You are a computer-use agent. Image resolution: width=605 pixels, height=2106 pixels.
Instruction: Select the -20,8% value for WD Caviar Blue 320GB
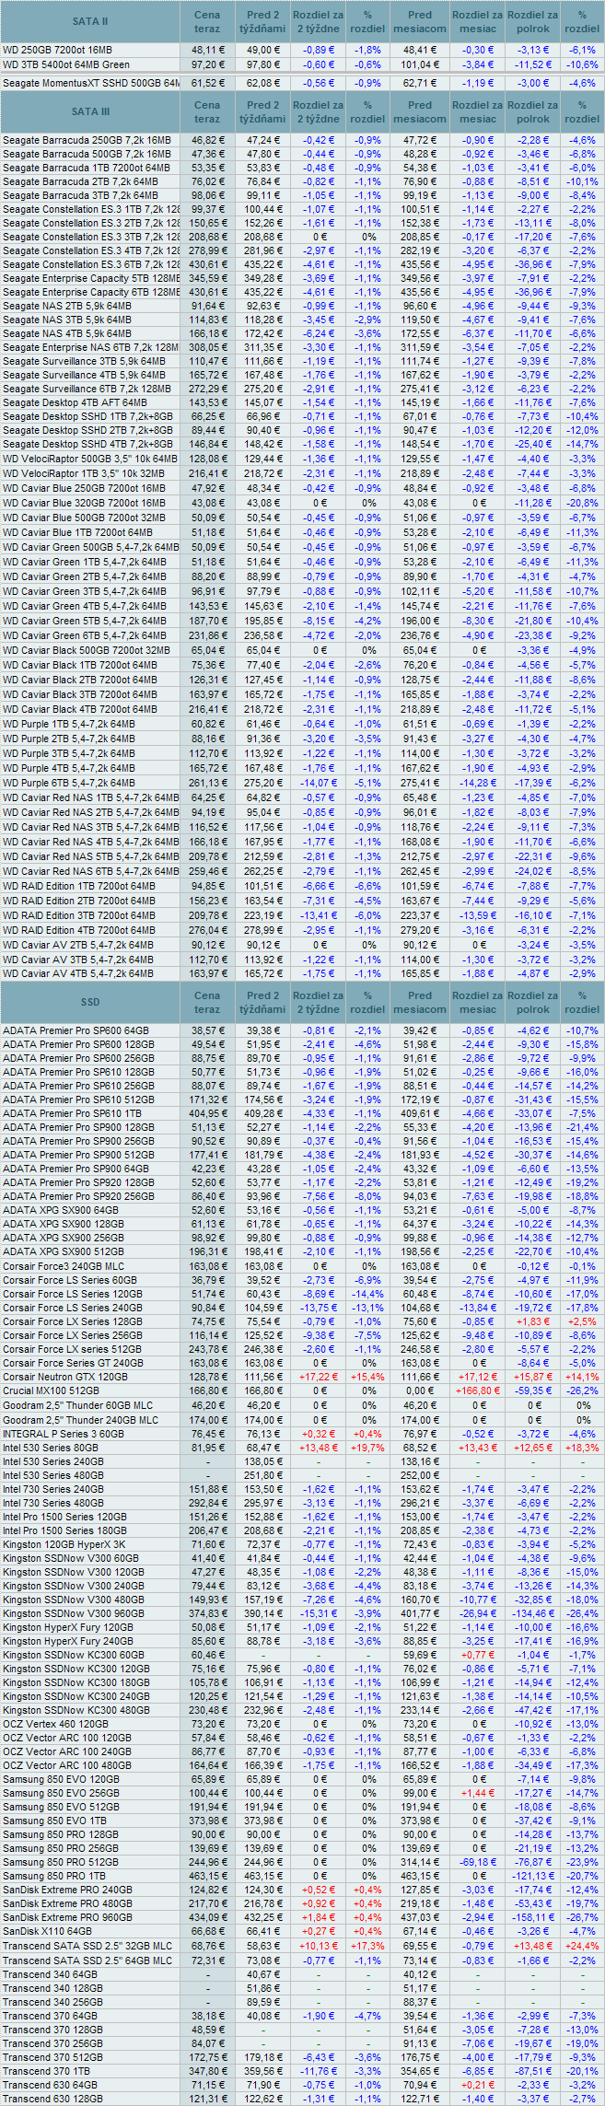[582, 503]
